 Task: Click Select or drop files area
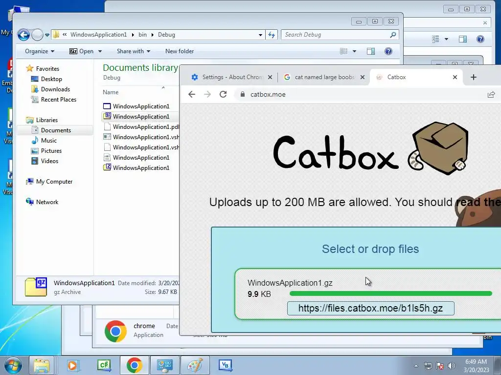coord(370,249)
